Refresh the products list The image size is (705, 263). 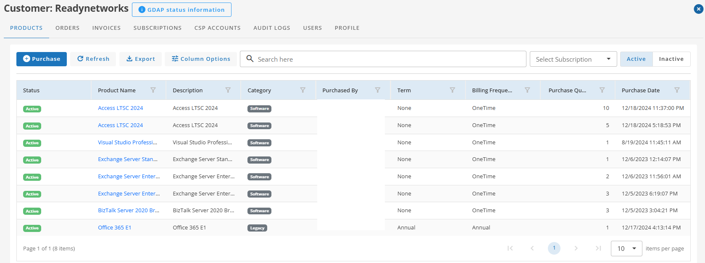(93, 59)
